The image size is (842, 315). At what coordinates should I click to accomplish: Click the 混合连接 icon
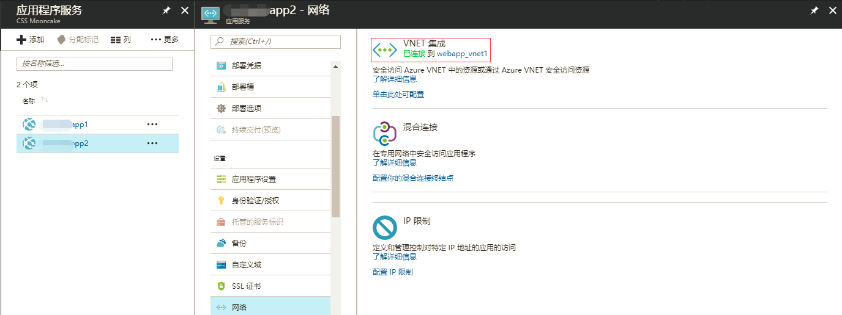coord(385,132)
